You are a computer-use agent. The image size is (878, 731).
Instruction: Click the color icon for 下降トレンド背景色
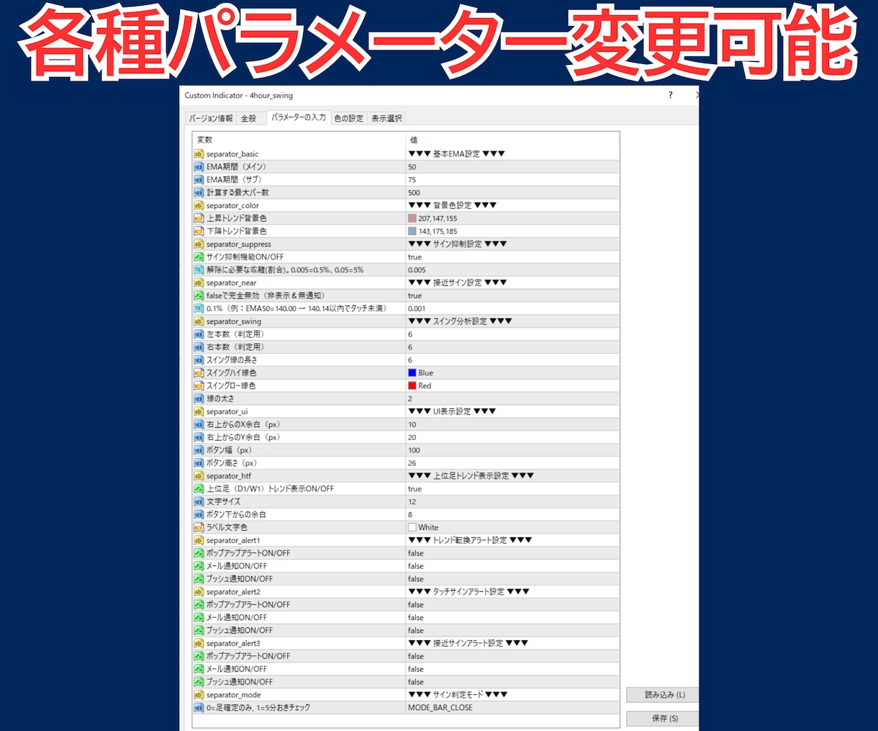pyautogui.click(x=199, y=231)
